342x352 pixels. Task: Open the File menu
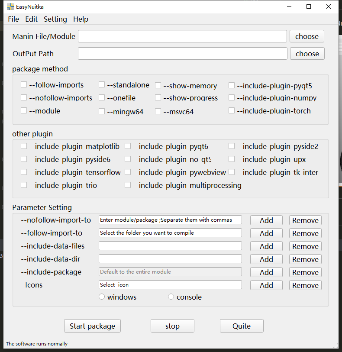click(13, 19)
